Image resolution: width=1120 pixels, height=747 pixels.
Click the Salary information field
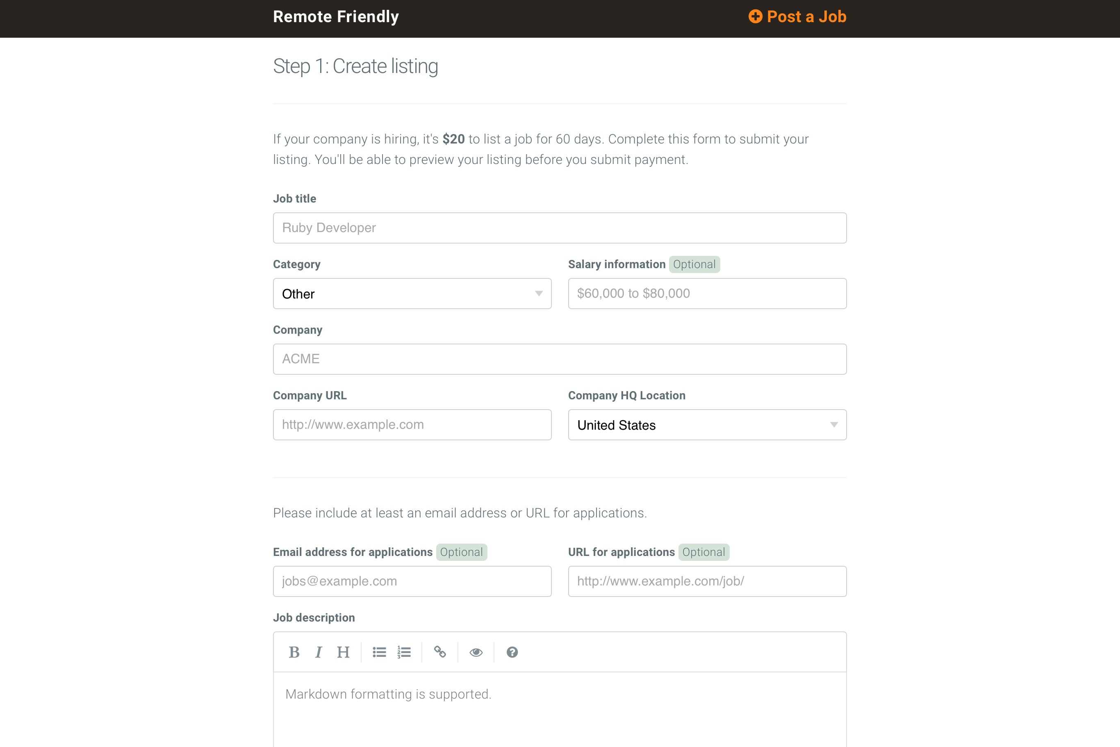707,294
